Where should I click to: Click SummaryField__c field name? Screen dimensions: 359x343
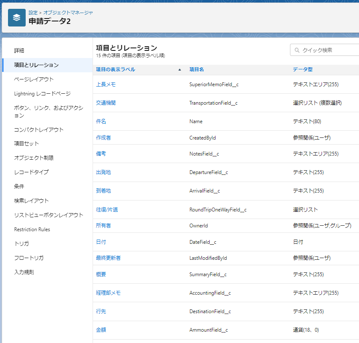point(208,274)
